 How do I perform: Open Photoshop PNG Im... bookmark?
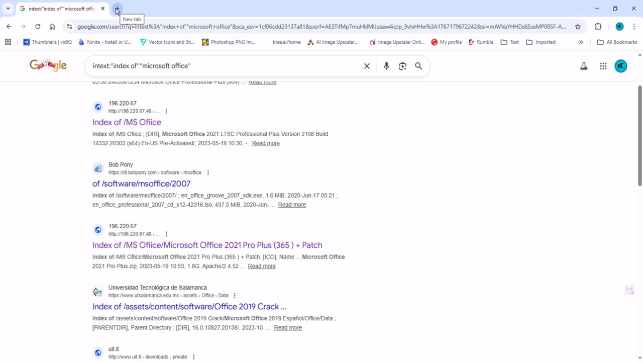tap(229, 42)
